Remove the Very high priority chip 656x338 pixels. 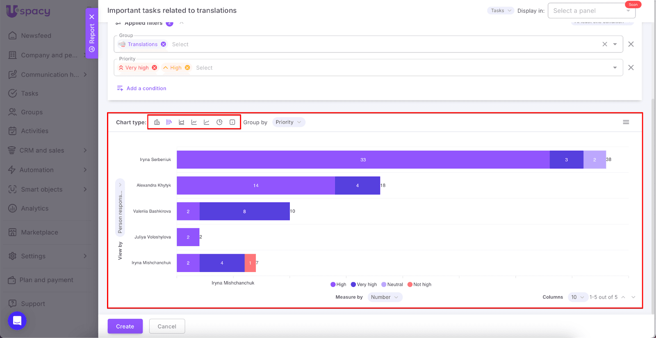(x=155, y=68)
